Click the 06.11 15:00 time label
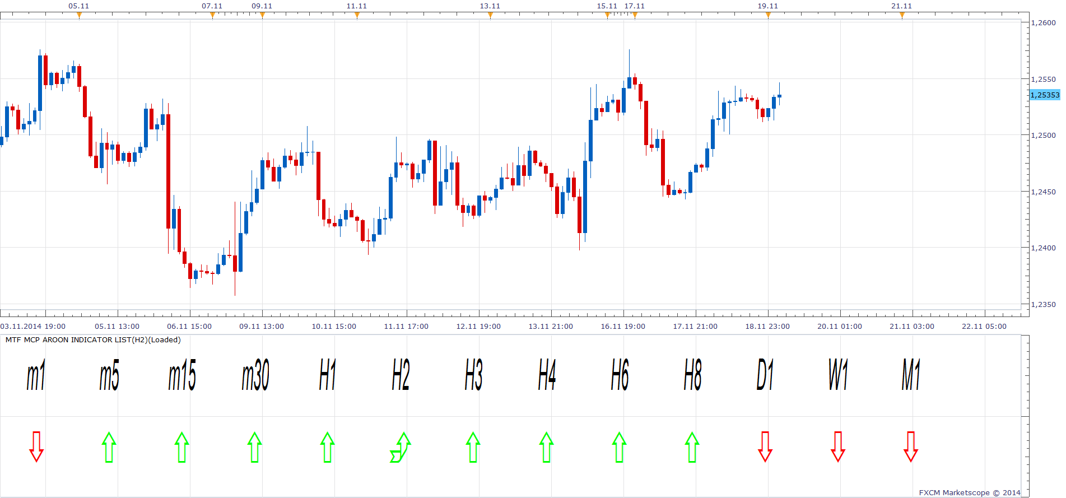Image resolution: width=1066 pixels, height=498 pixels. click(x=189, y=327)
